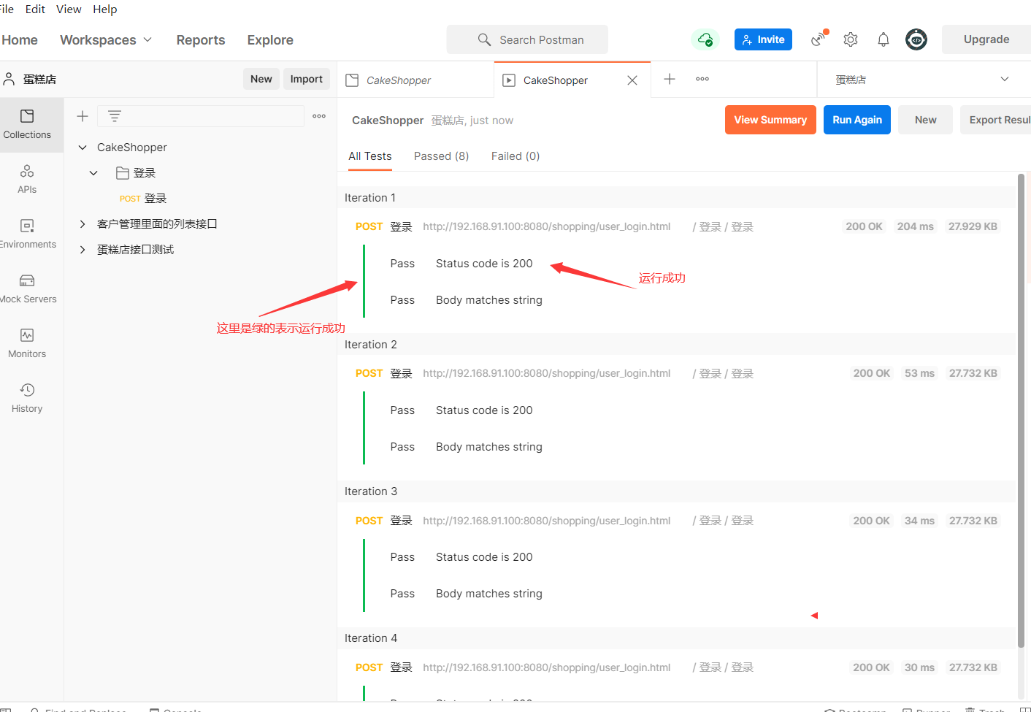Viewport: 1031px width, 712px height.
Task: Open the Help menu
Action: coord(104,9)
